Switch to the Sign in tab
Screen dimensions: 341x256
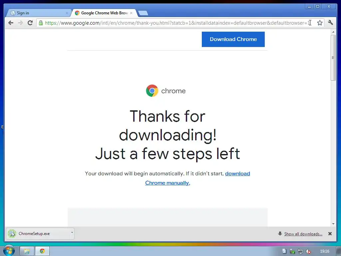38,13
